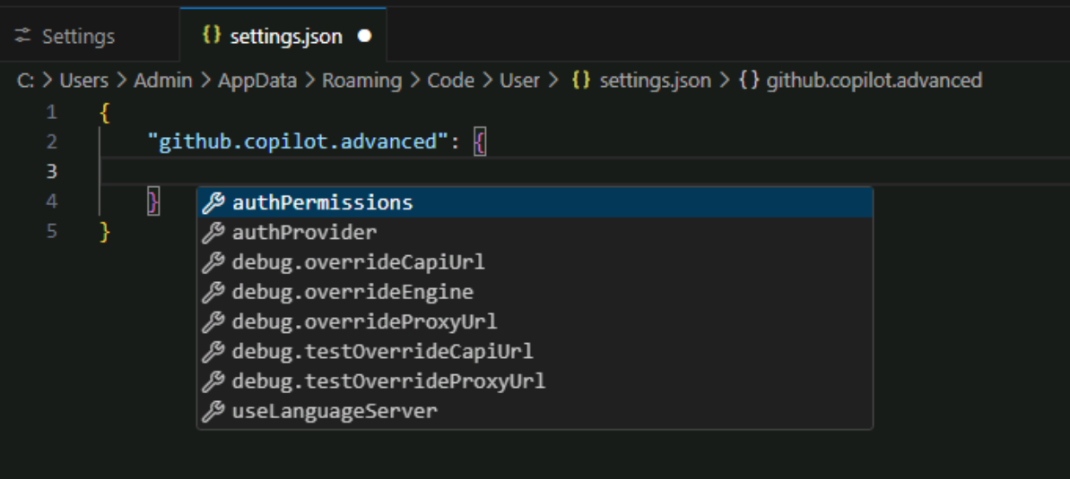Image resolution: width=1070 pixels, height=479 pixels.
Task: Open the AppData breadcrumb segment
Action: point(257,81)
